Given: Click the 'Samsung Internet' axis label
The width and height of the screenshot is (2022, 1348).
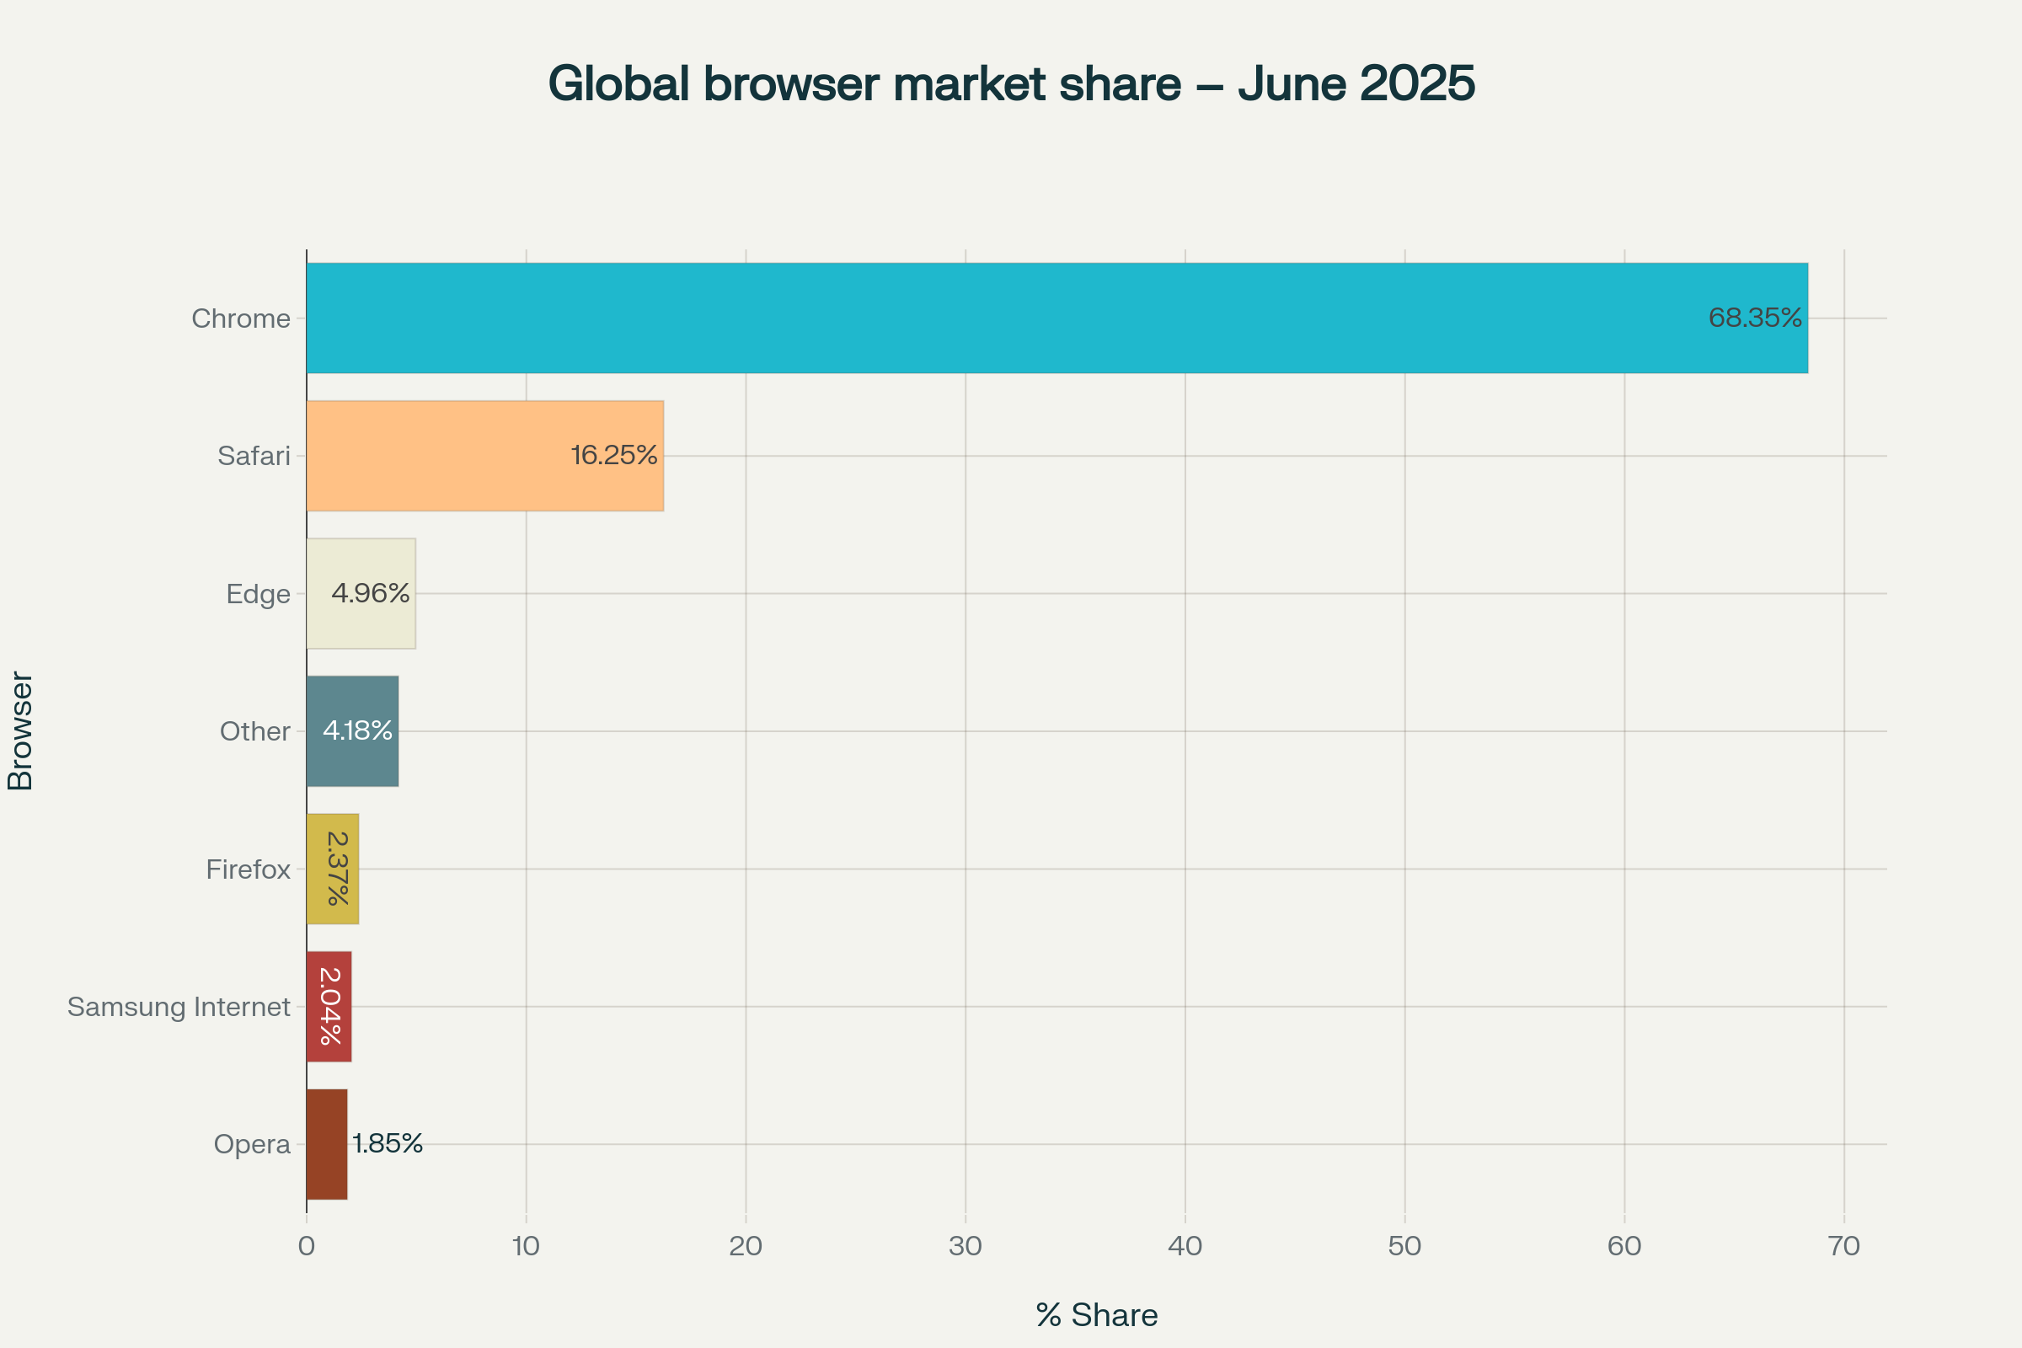Looking at the screenshot, I should (x=179, y=1007).
